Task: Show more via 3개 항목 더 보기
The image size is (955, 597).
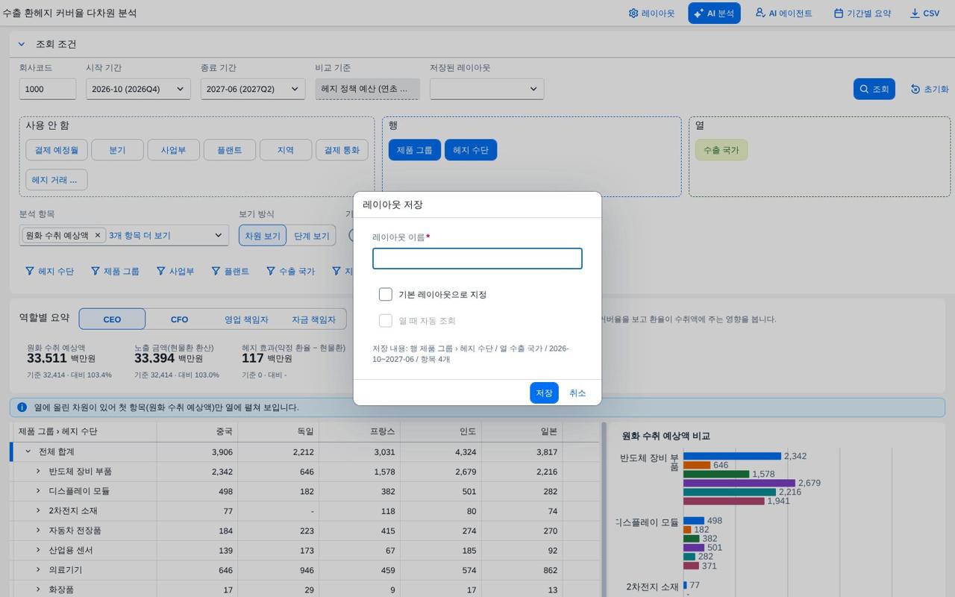Action: (140, 236)
